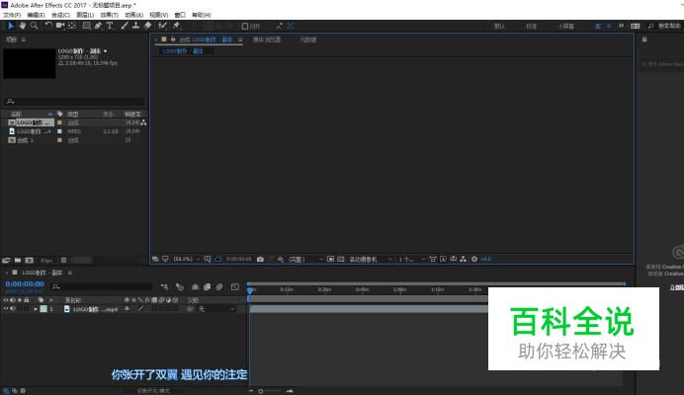Screen dimensions: 684x395
Task: Open the Graph Editor in timeline
Action: (x=235, y=287)
